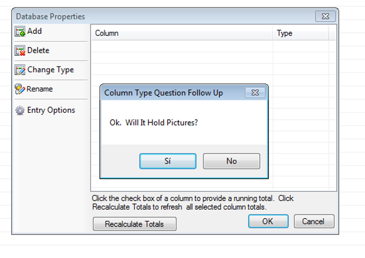Click the Database Properties title bar
Screen dimensions: 365x258
tap(161, 17)
